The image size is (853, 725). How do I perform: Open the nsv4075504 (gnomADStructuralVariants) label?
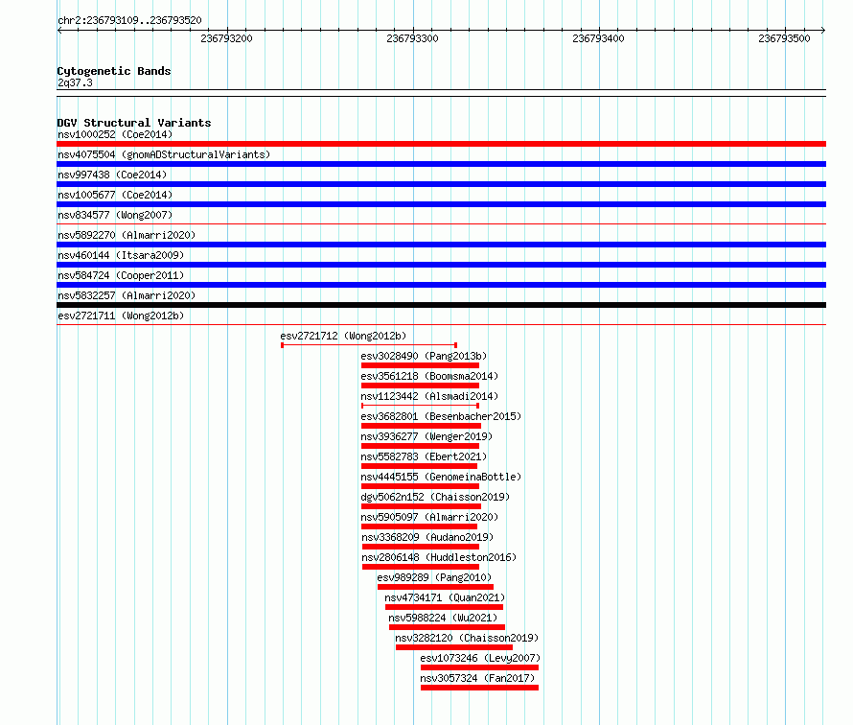pos(164,154)
